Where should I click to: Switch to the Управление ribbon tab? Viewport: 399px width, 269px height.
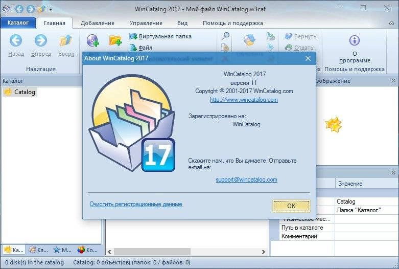click(146, 23)
